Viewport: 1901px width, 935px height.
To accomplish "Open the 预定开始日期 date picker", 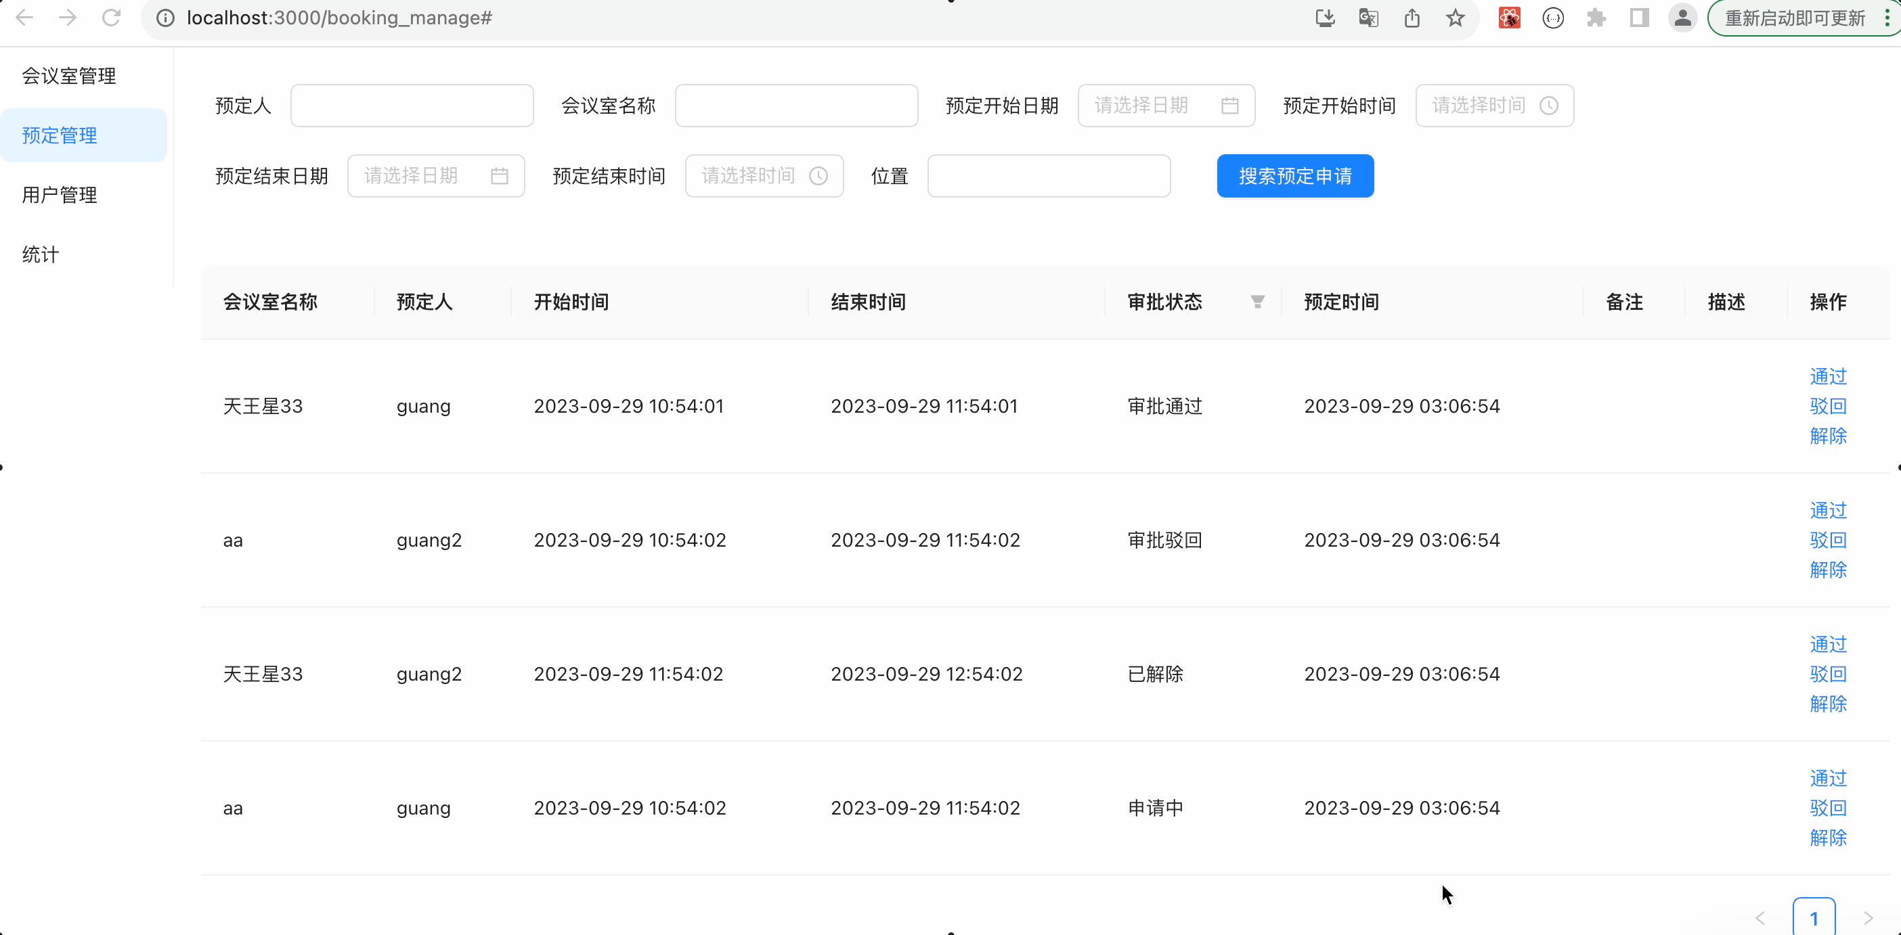I will click(1166, 106).
